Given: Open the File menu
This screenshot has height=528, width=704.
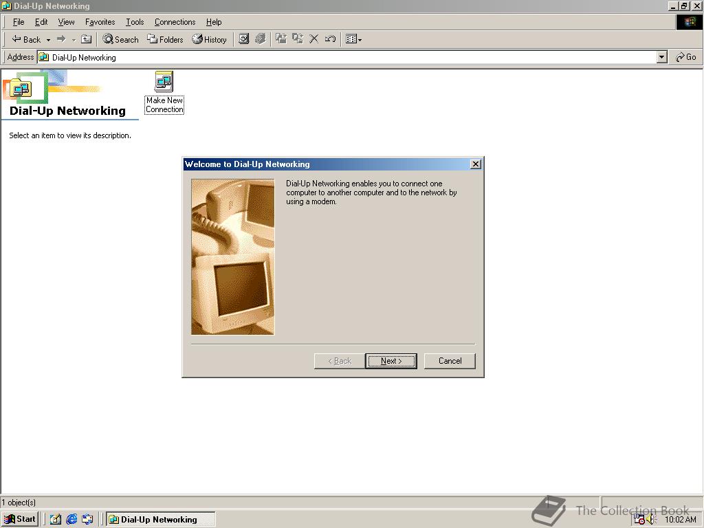Looking at the screenshot, I should 19,22.
